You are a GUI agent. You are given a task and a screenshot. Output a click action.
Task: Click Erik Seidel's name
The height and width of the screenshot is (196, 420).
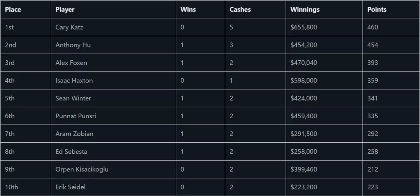click(70, 187)
